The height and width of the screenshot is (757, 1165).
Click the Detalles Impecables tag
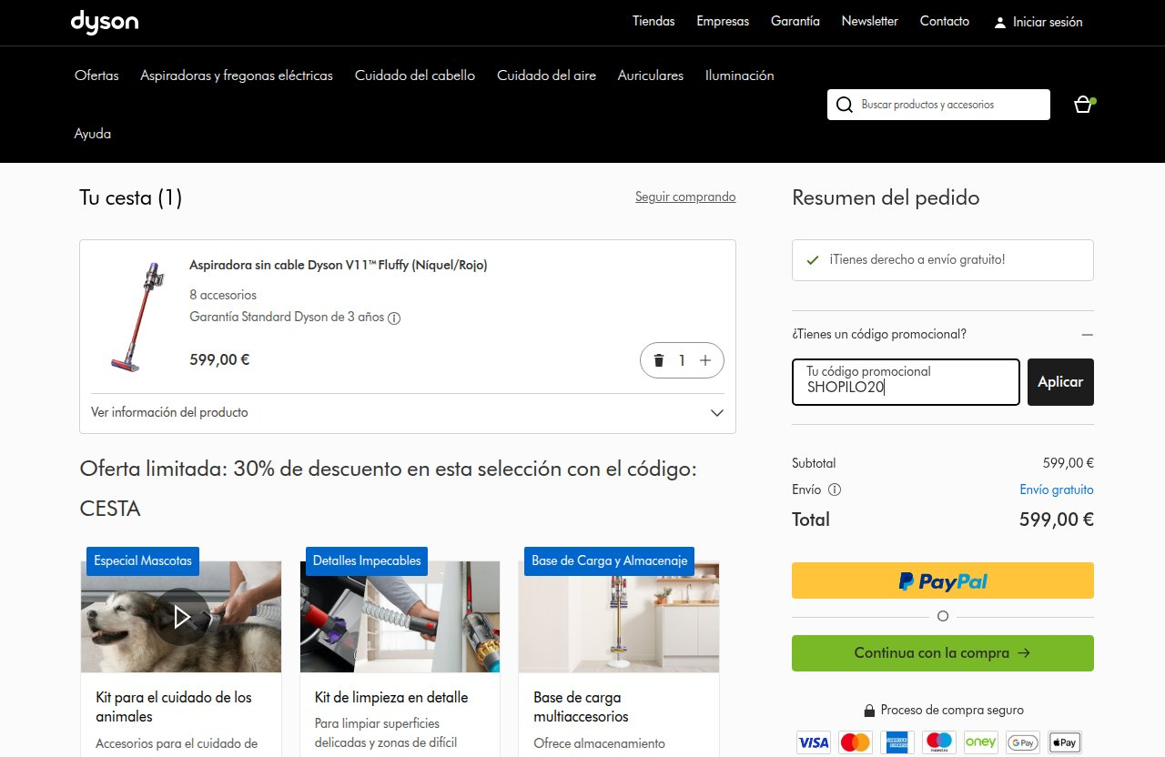click(367, 560)
